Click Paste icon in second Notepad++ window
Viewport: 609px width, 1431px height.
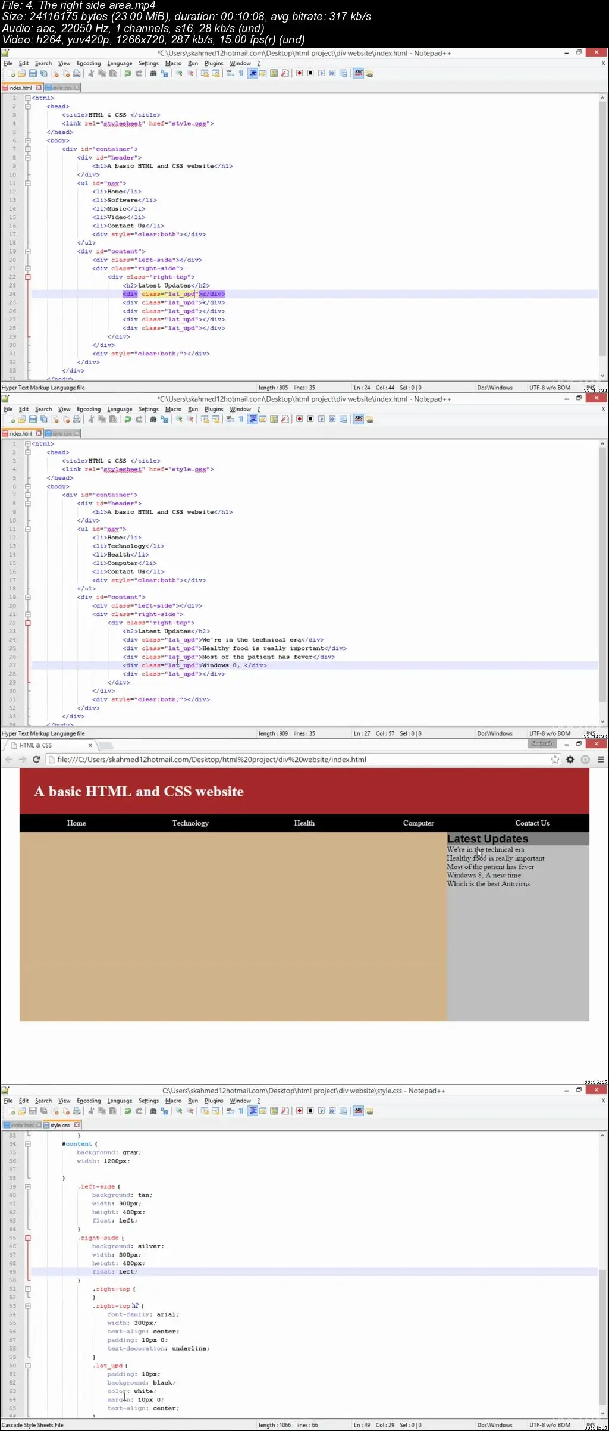(x=113, y=420)
